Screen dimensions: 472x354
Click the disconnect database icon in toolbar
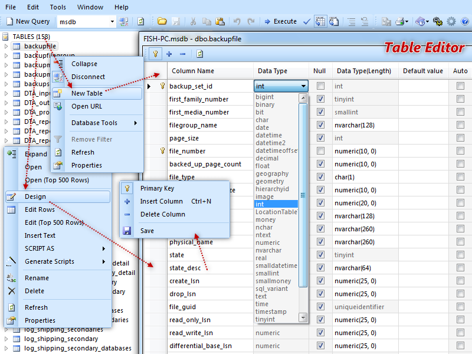[124, 22]
